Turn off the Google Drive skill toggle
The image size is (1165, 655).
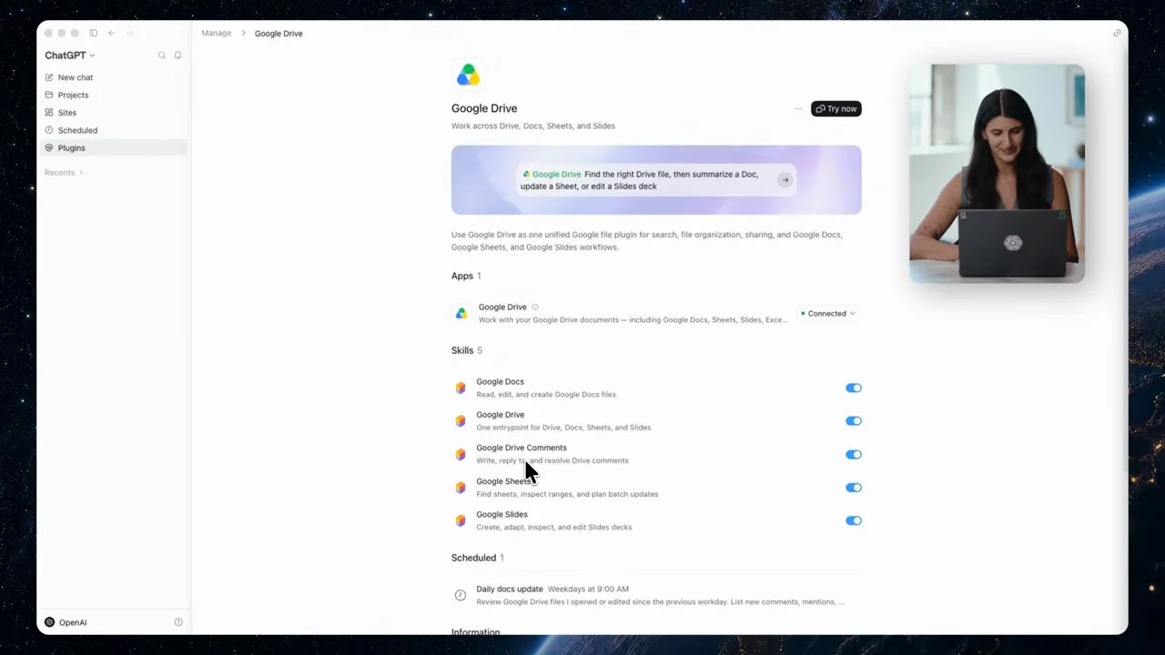pos(854,421)
